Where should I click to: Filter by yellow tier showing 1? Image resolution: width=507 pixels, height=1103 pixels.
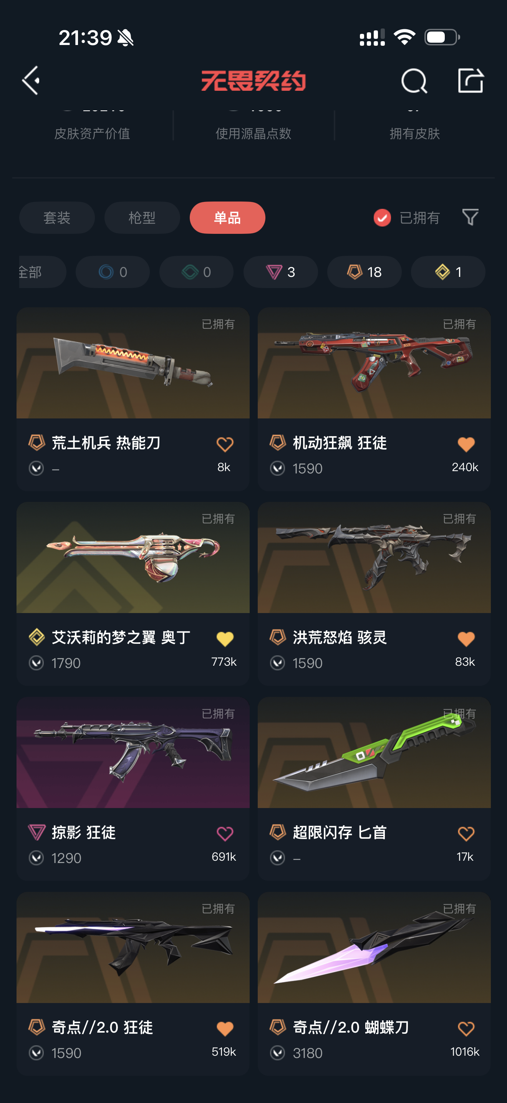tap(448, 272)
